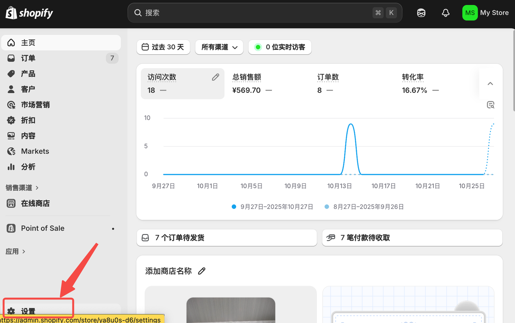Screen dimensions: 515x323
Task: Open the 所有渠道 channel dropdown
Action: tap(219, 47)
